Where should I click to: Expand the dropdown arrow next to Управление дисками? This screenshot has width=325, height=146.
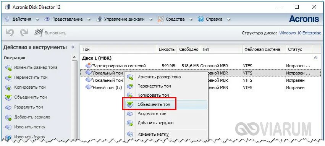pyautogui.click(x=150, y=20)
